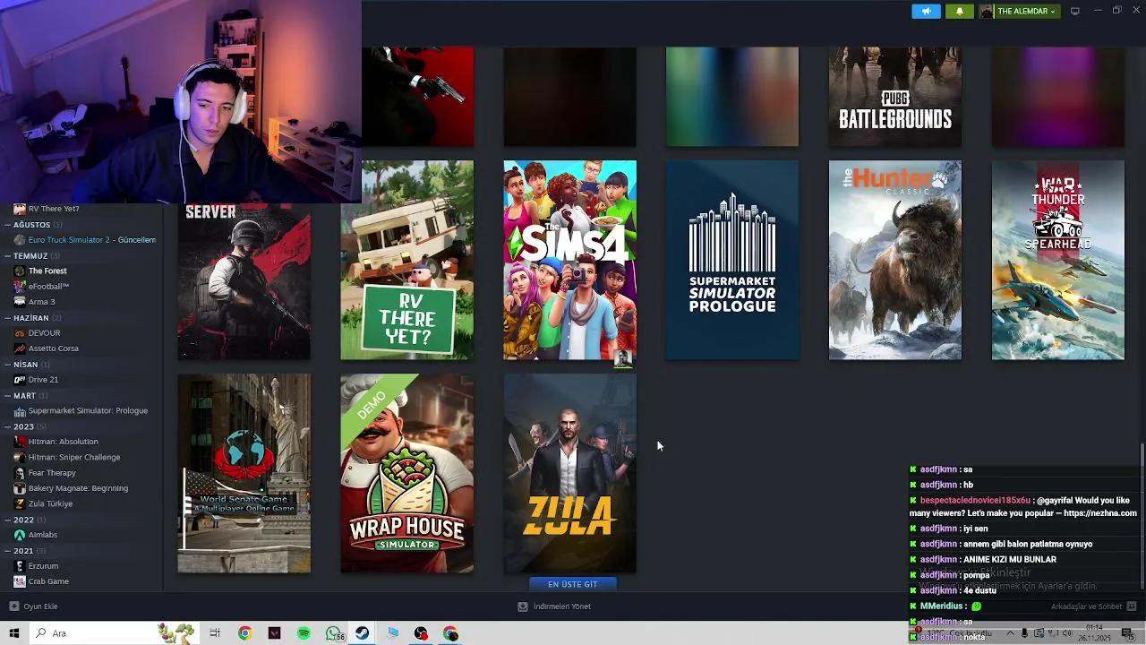
Task: Collapse the TEMMUZ library group
Action: coord(8,255)
